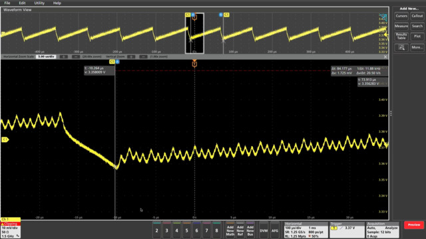This screenshot has width=426, height=239.
Task: Decrease horizontal zoom with minus button
Action: pos(76,56)
